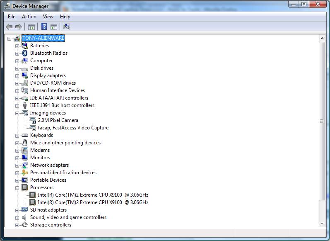The width and height of the screenshot is (330, 241).
Task: Select the IDE ATA/ATAPI controllers label
Action: [x=59, y=98]
